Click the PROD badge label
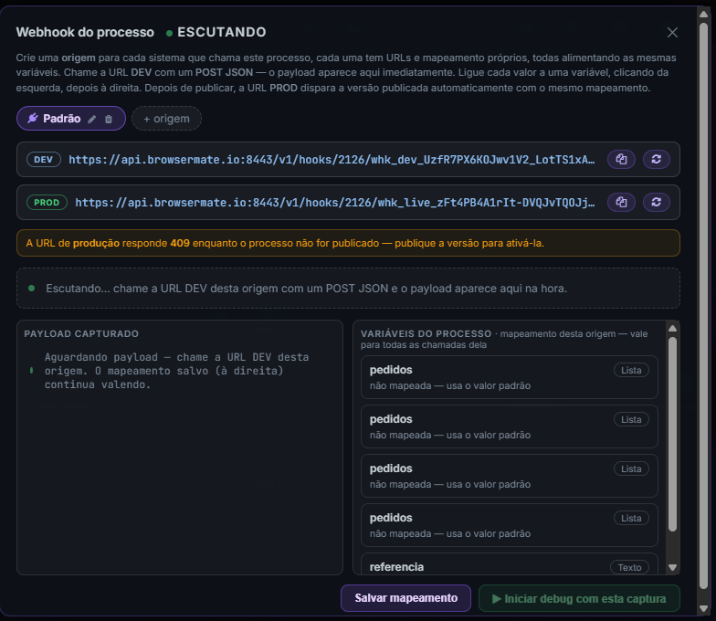716x621 pixels. (x=47, y=203)
